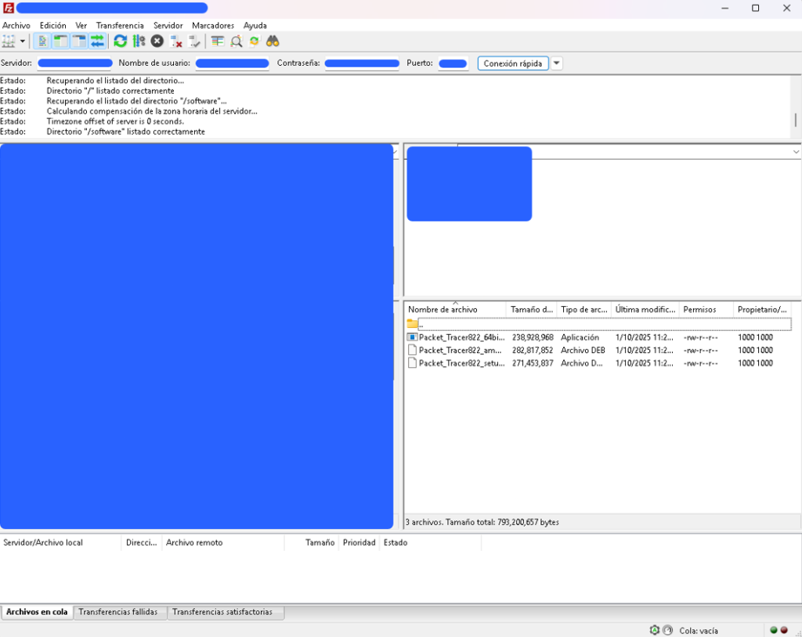802x637 pixels.
Task: Click the process queue icon
Action: click(x=139, y=41)
